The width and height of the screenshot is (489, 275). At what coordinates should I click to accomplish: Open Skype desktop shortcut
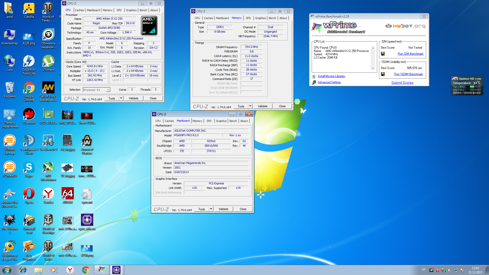(x=29, y=169)
